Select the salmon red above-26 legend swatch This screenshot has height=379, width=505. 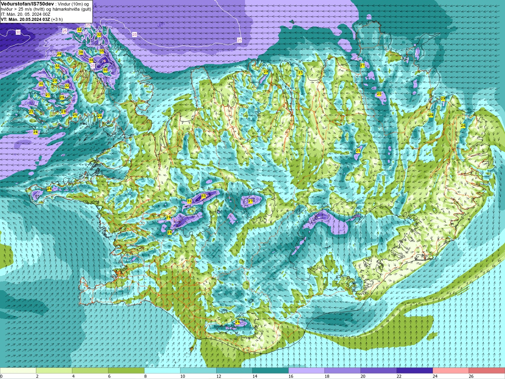click(x=487, y=371)
